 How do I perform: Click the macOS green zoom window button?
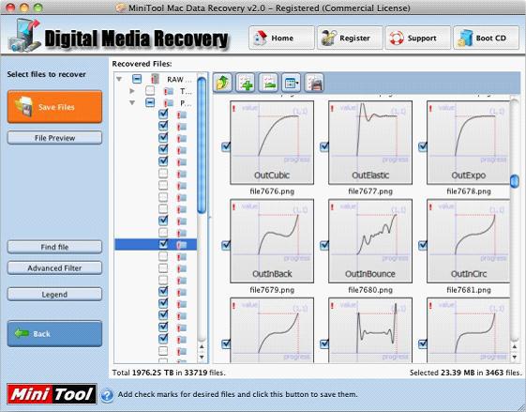click(x=38, y=8)
